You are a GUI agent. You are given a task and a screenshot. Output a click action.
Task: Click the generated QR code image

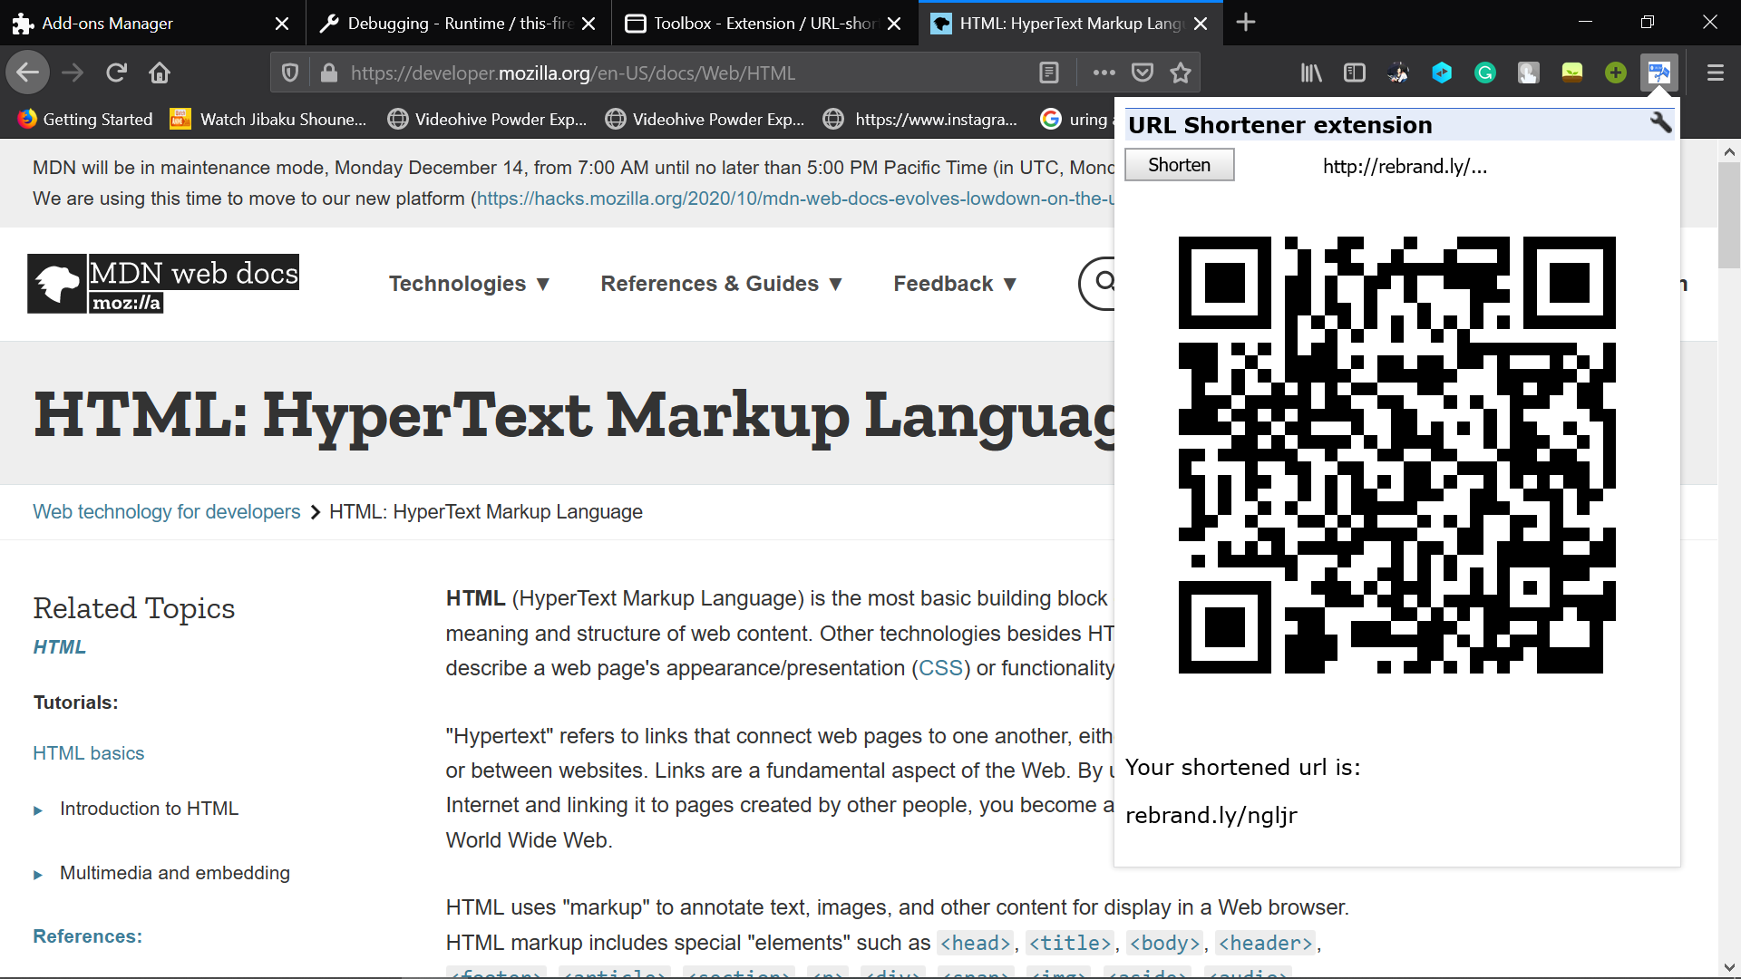point(1396,455)
